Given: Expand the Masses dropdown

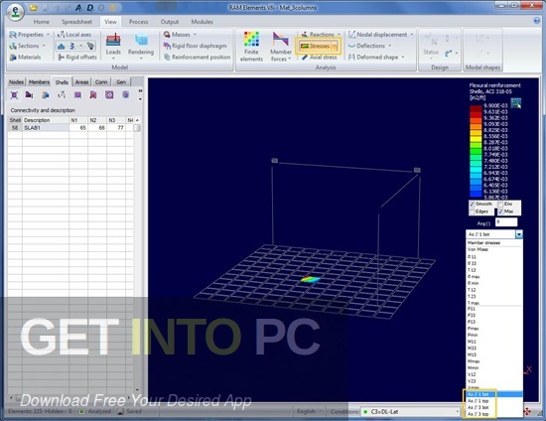Looking at the screenshot, I should click(x=195, y=35).
